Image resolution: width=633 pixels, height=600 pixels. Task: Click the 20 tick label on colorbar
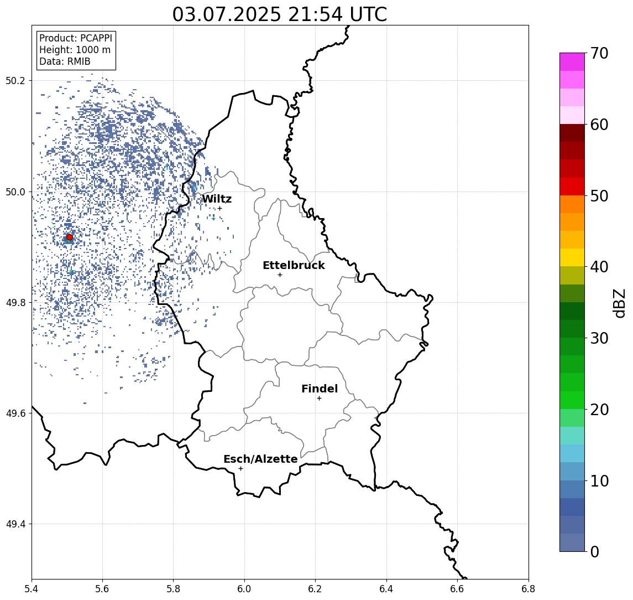click(x=599, y=410)
